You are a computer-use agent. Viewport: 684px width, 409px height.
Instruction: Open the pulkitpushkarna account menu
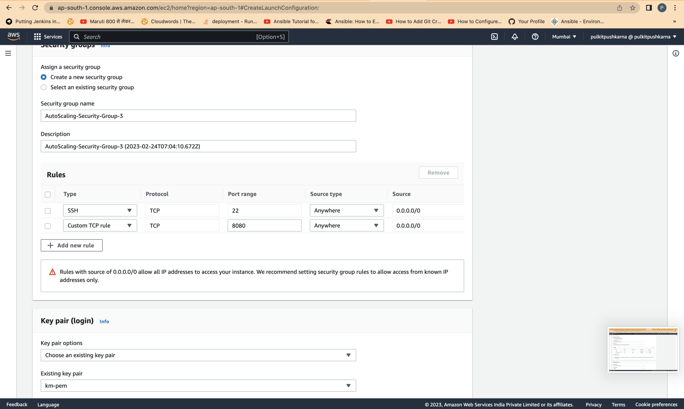point(633,37)
